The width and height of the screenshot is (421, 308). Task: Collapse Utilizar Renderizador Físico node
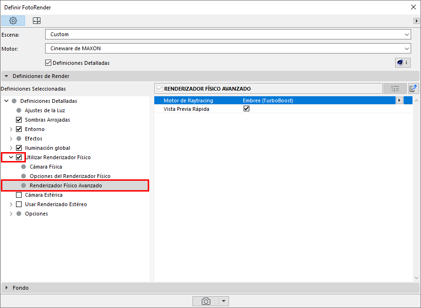pyautogui.click(x=11, y=157)
